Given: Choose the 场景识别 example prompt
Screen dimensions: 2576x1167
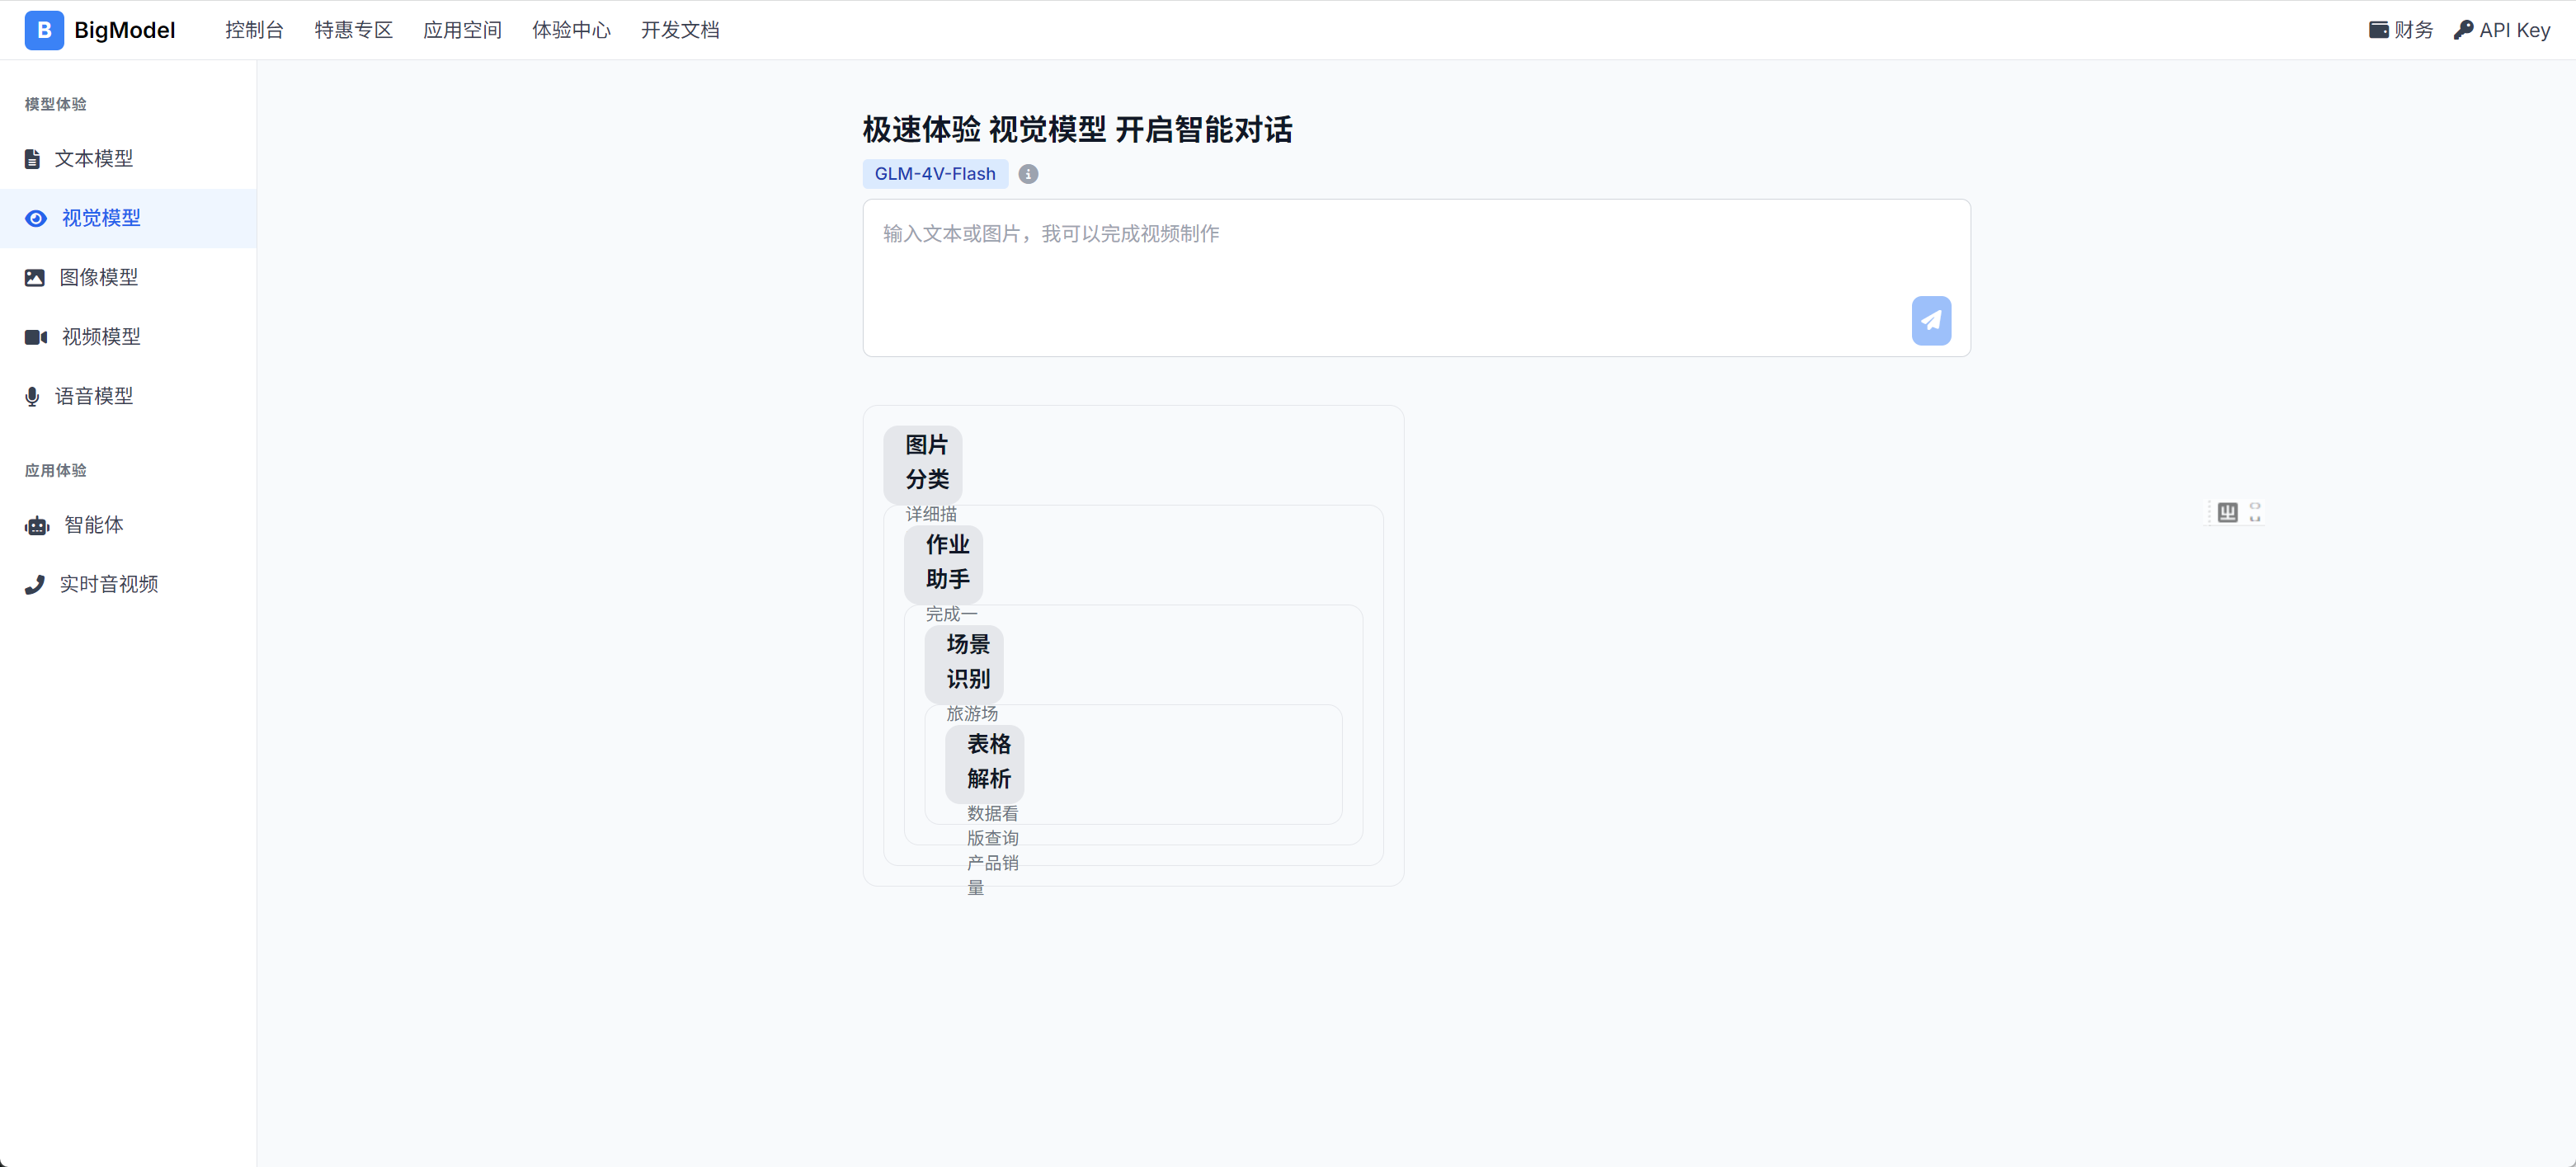Looking at the screenshot, I should pos(964,663).
